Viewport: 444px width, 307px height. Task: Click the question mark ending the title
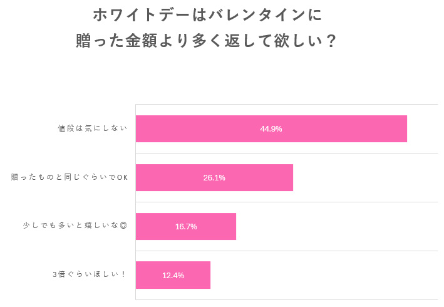(331, 41)
